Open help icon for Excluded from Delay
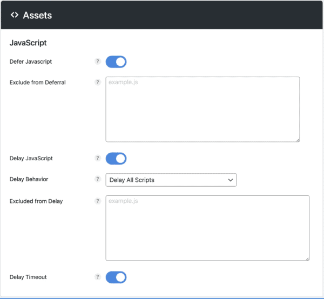Image resolution: width=324 pixels, height=299 pixels. [98, 201]
